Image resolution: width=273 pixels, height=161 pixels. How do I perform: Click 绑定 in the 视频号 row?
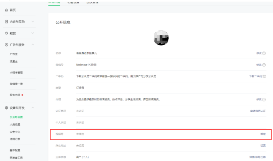pos(263,134)
